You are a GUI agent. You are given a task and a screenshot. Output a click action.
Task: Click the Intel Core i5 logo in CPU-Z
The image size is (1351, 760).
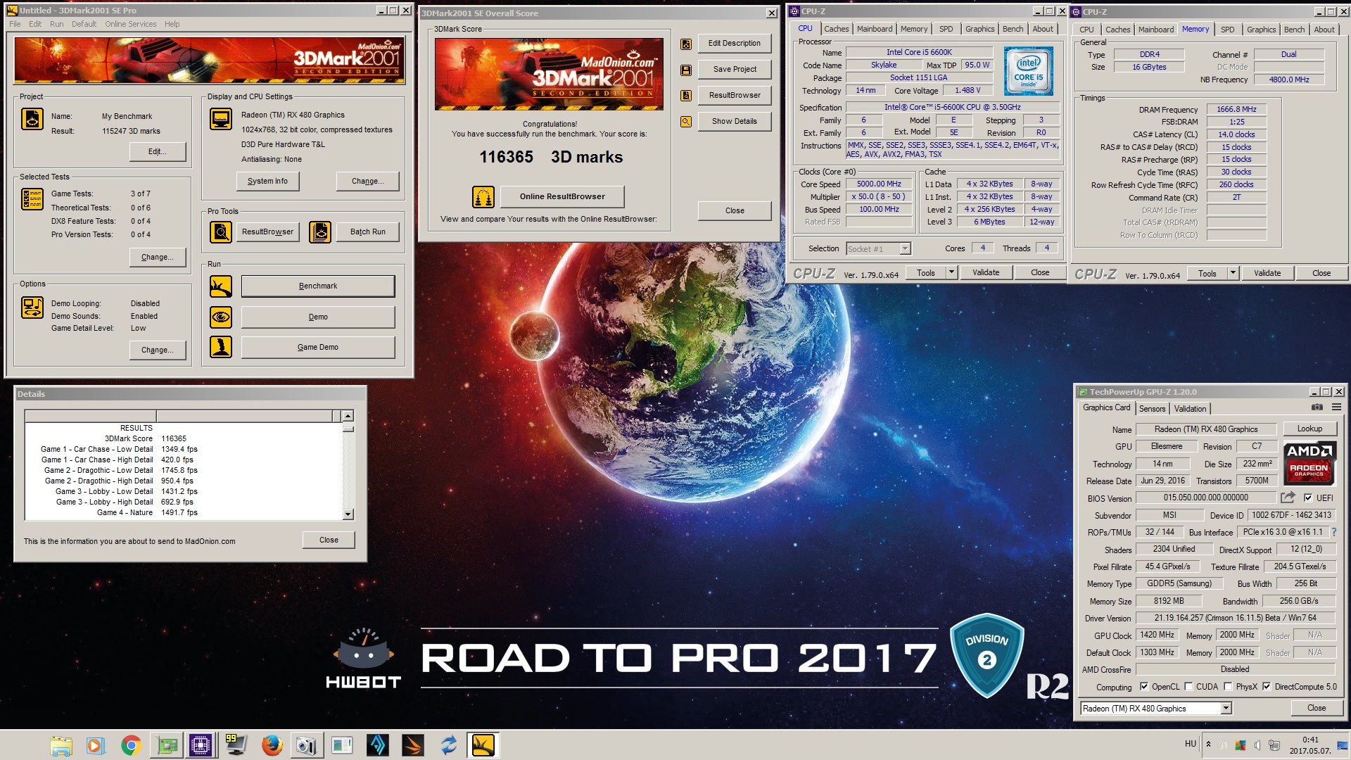[1029, 71]
